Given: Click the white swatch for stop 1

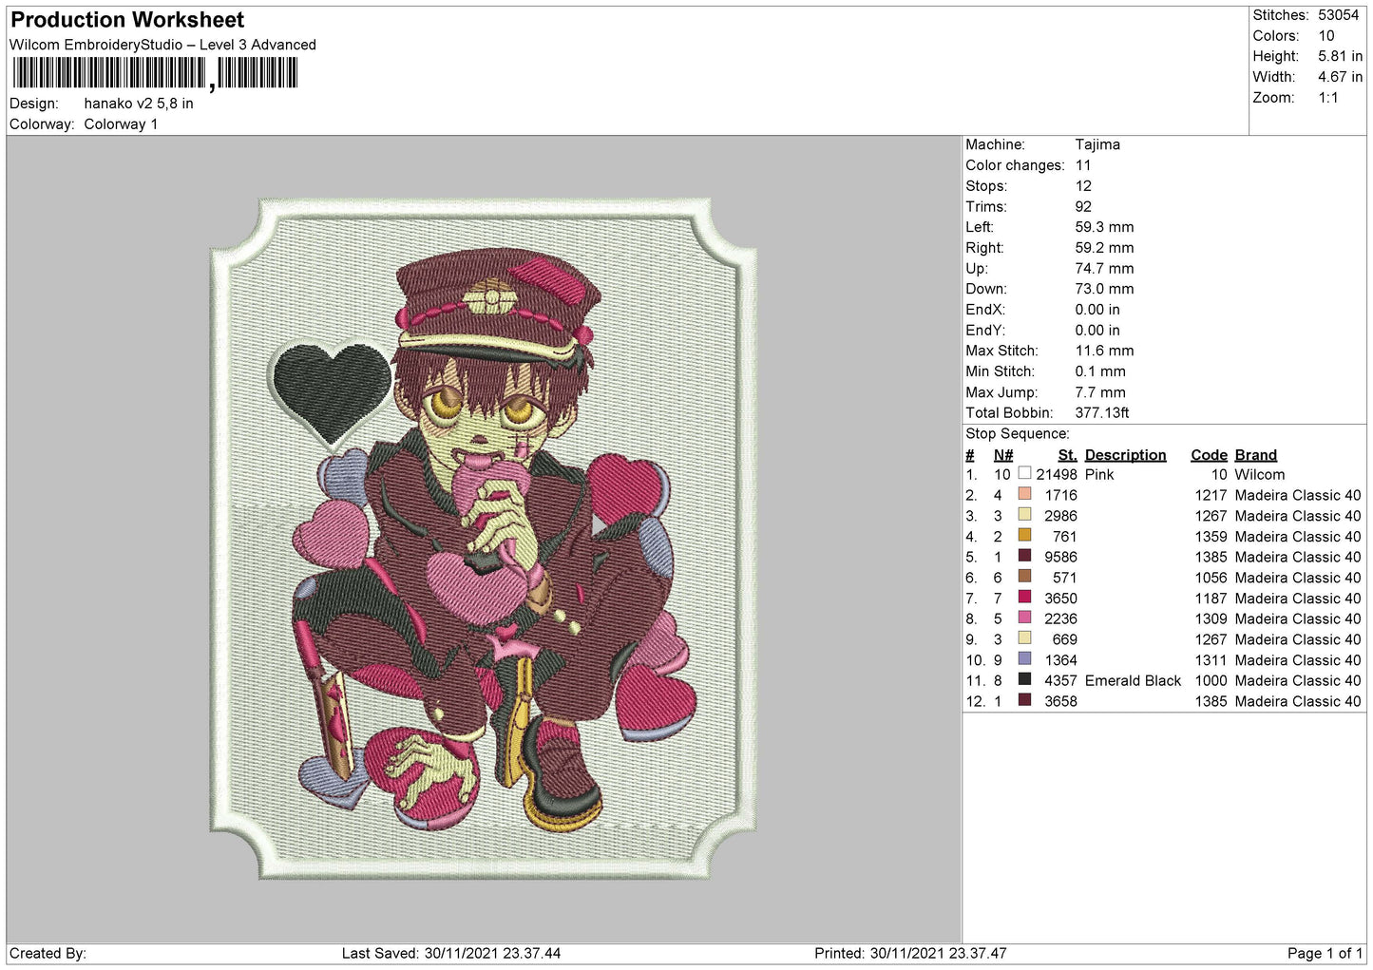Looking at the screenshot, I should click(x=1024, y=473).
